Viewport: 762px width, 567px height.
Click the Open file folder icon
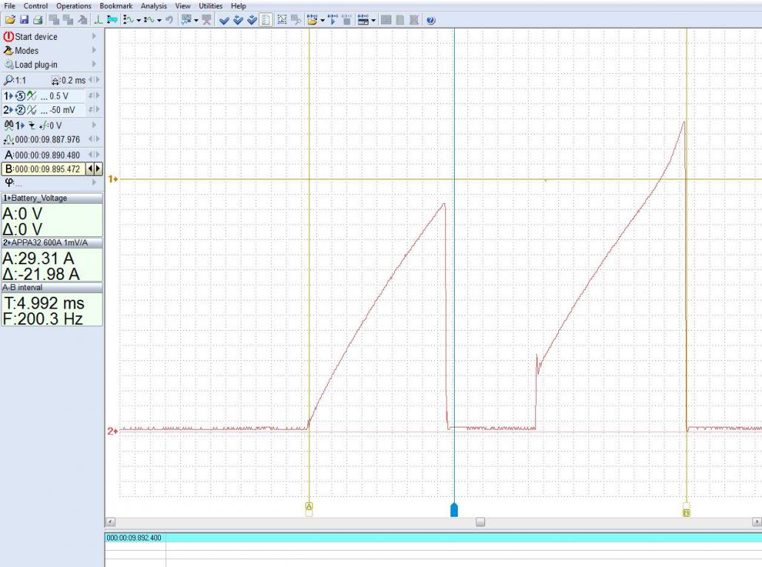click(10, 20)
